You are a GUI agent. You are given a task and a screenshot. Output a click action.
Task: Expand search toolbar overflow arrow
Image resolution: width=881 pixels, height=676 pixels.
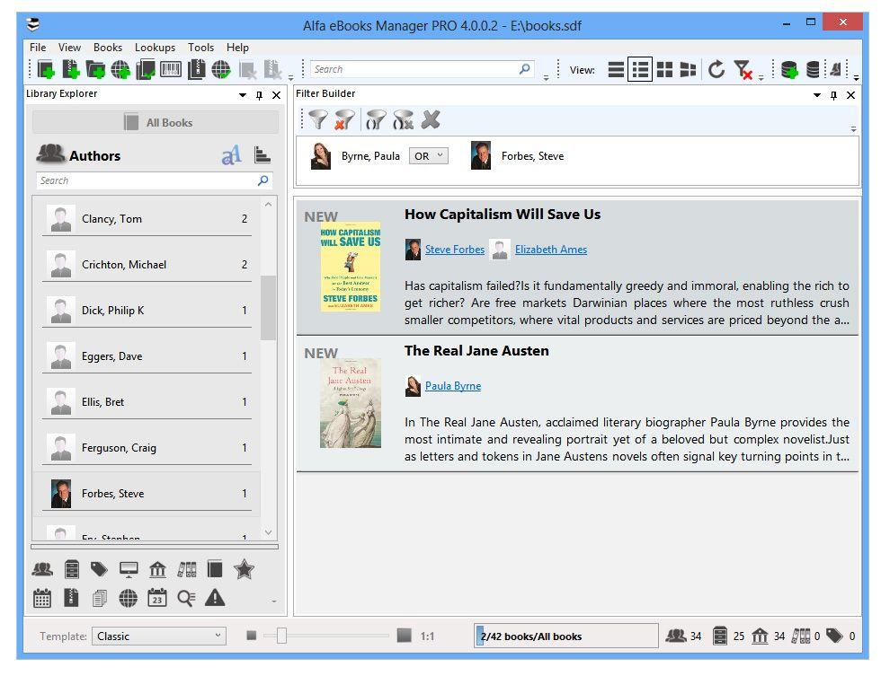(547, 77)
